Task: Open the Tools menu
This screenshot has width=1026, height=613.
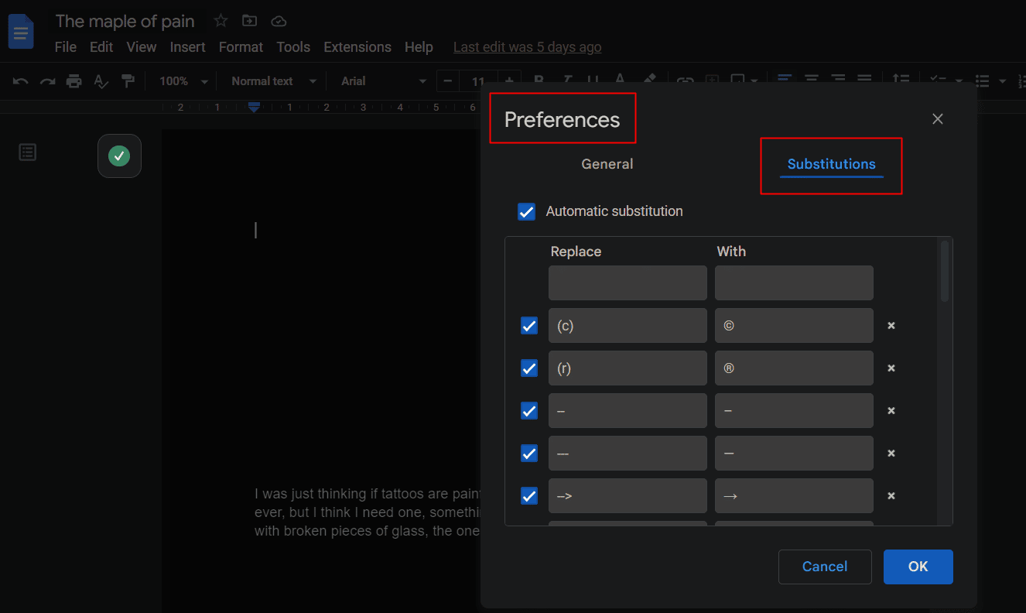Action: pyautogui.click(x=293, y=47)
